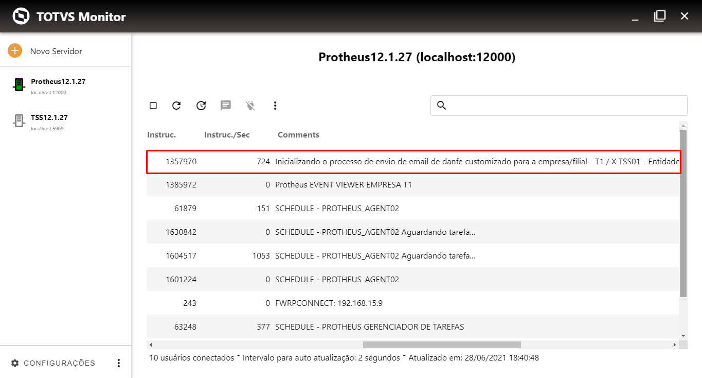702x378 pixels.
Task: Open the three-dot menu beside Configurações
Action: [119, 363]
